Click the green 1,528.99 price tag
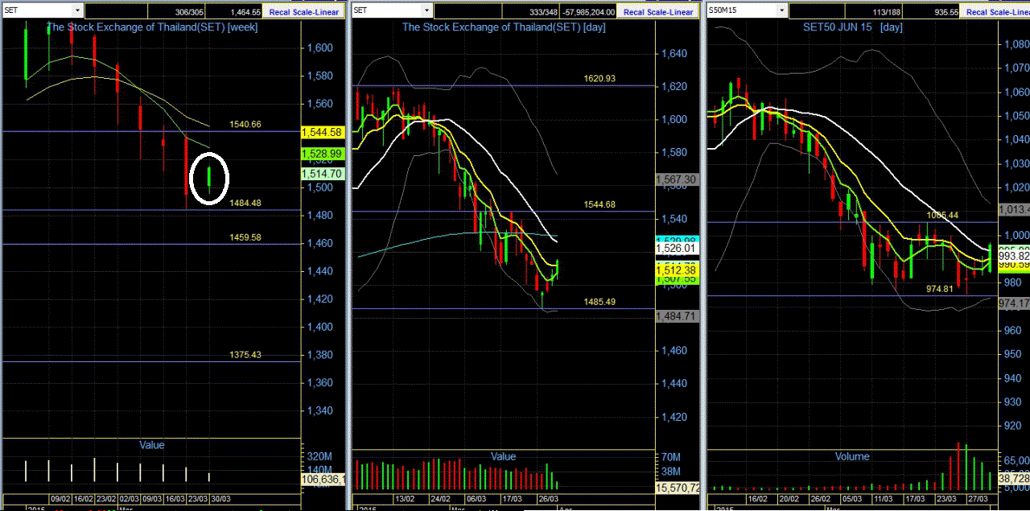The image size is (1030, 511). (322, 153)
